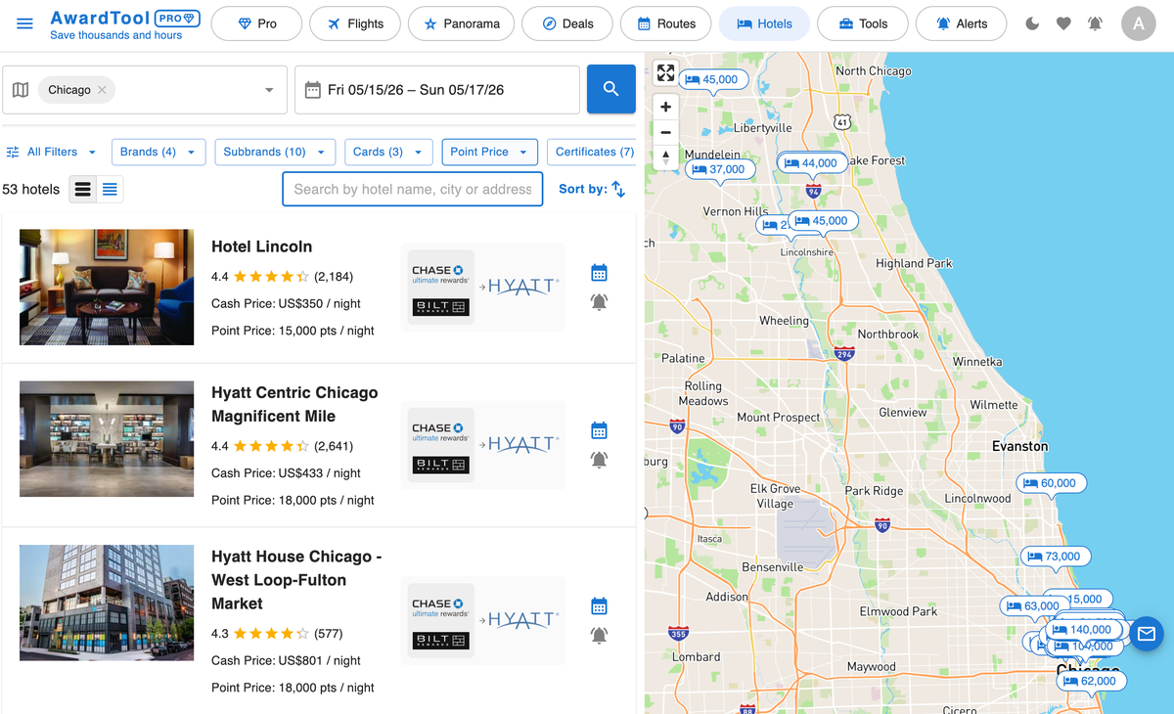
Task: Expand the Subbrands filter
Action: (275, 152)
